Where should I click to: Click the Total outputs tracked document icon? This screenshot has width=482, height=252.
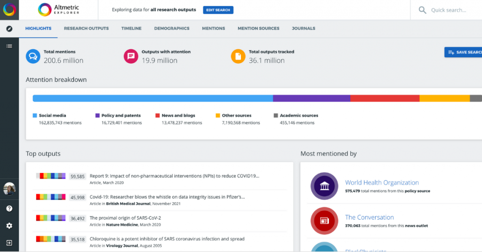[238, 56]
